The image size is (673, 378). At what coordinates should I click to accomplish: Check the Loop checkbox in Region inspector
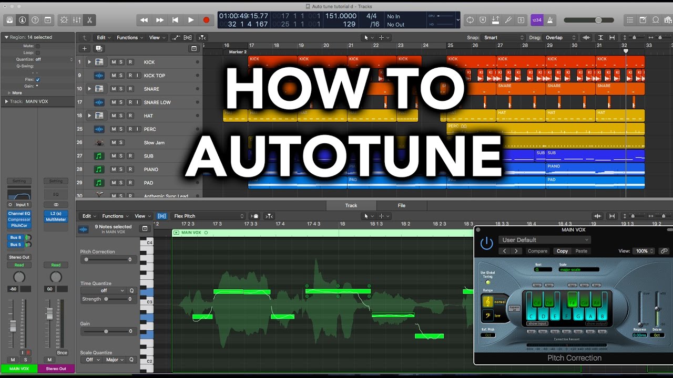[37, 52]
